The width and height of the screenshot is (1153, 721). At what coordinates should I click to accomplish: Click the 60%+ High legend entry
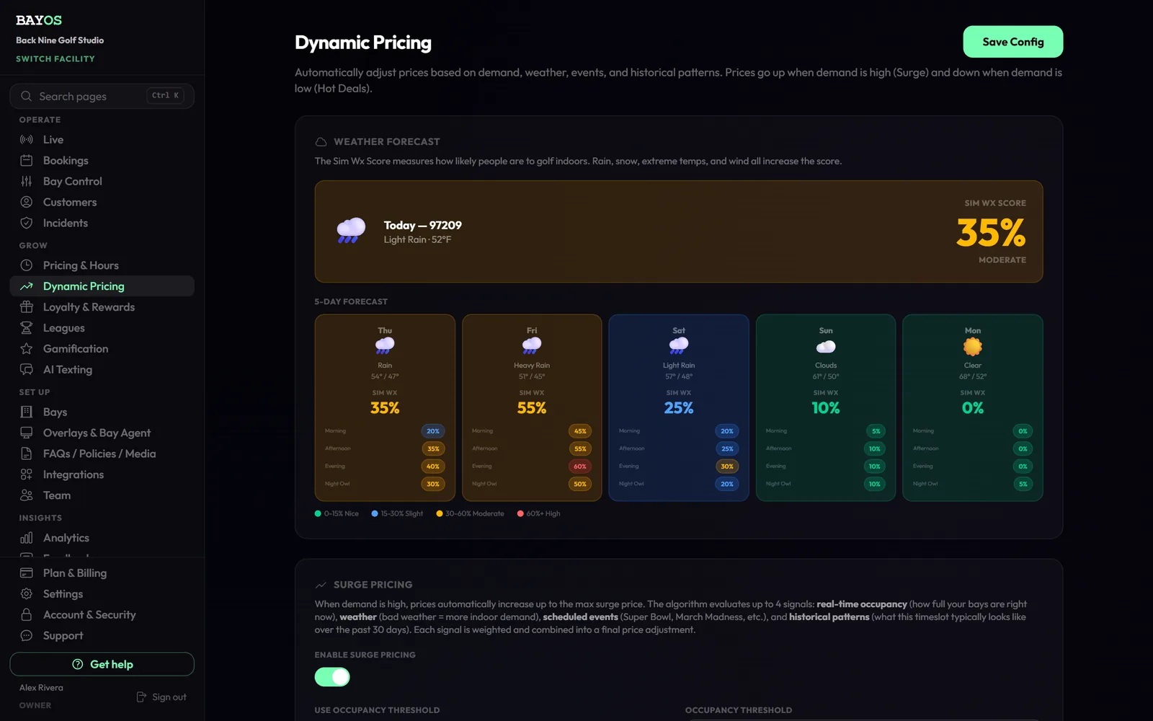[x=538, y=513]
